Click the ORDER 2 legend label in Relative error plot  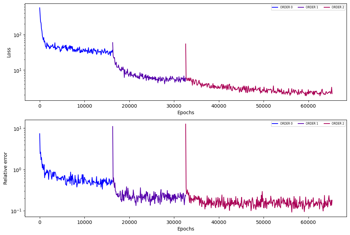pos(338,124)
